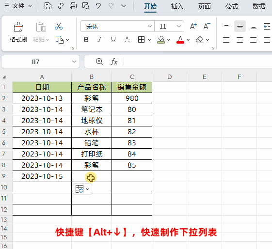Set Center horizontal alignment
Screen dimensions: 272x249
coord(240,40)
